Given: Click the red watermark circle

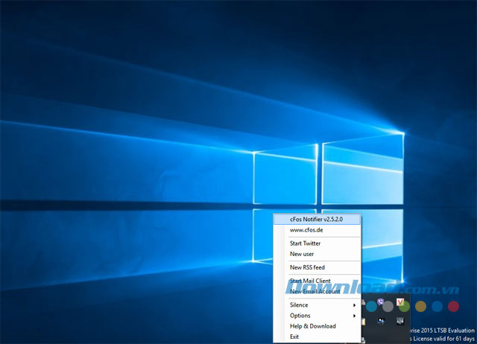Looking at the screenshot, I should pyautogui.click(x=453, y=306).
